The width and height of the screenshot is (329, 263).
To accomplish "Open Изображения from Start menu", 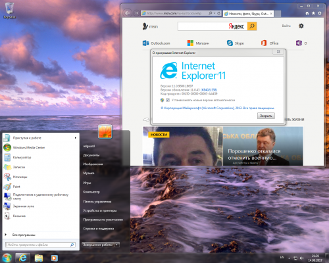I will pyautogui.click(x=93, y=164).
